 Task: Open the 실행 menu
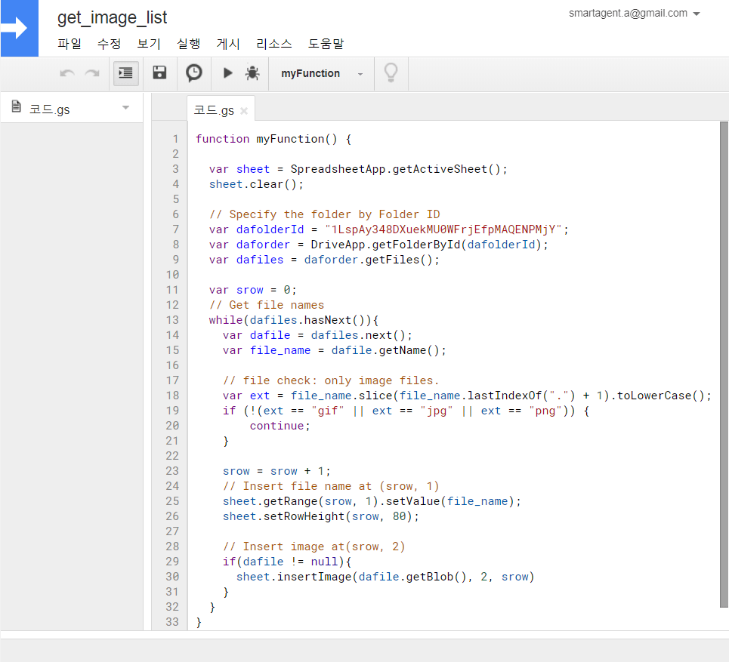pyautogui.click(x=188, y=44)
